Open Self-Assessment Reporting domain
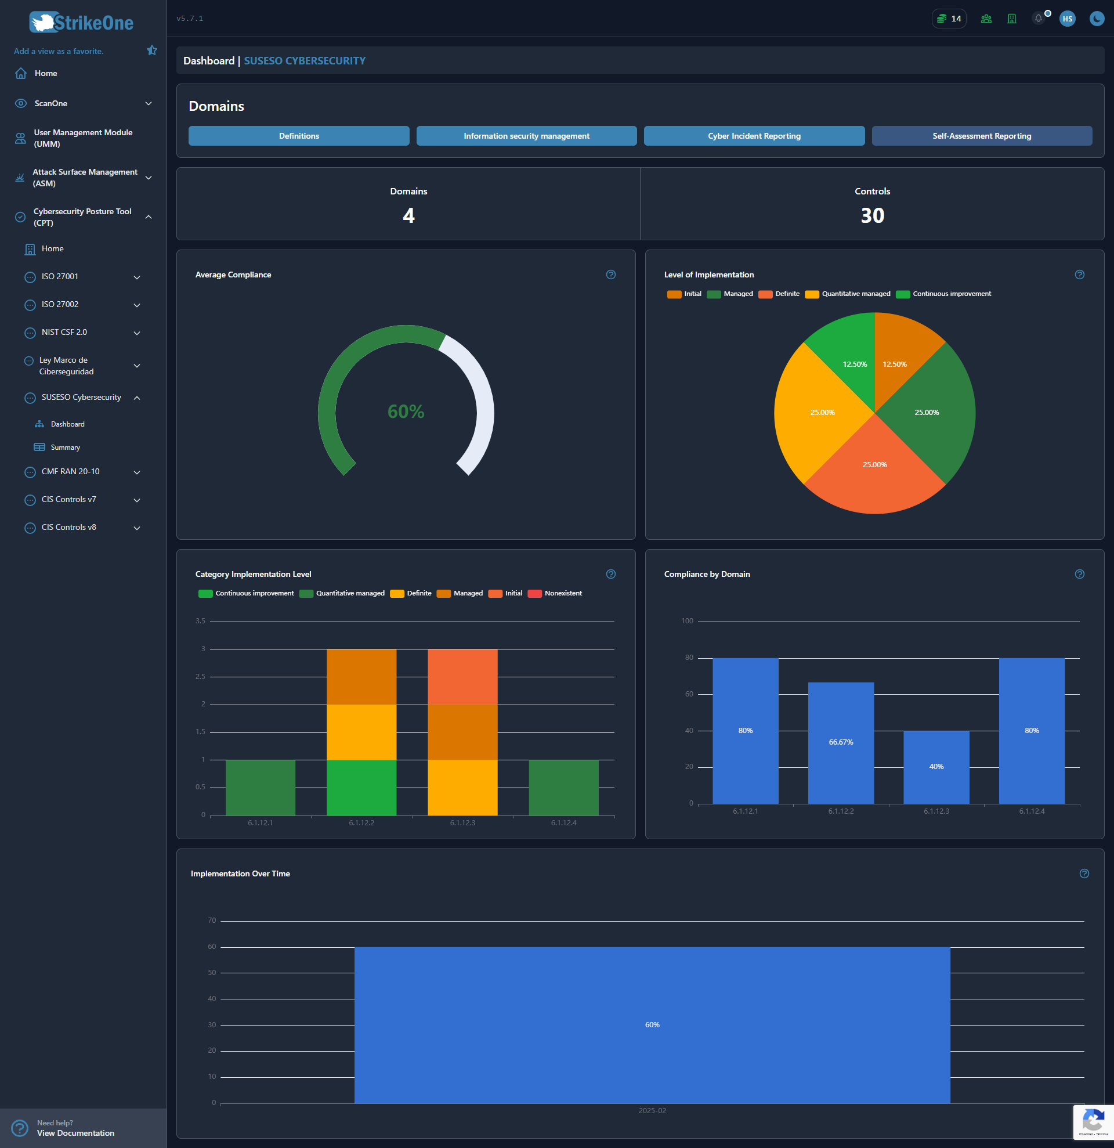 pos(982,136)
